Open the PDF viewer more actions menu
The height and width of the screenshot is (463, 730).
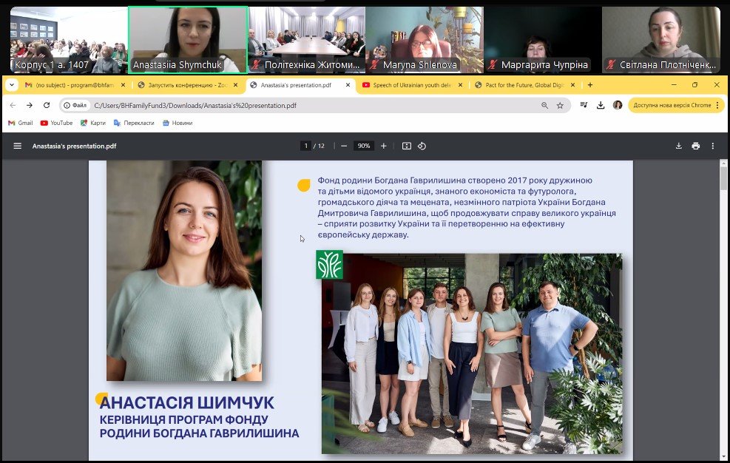(x=713, y=146)
